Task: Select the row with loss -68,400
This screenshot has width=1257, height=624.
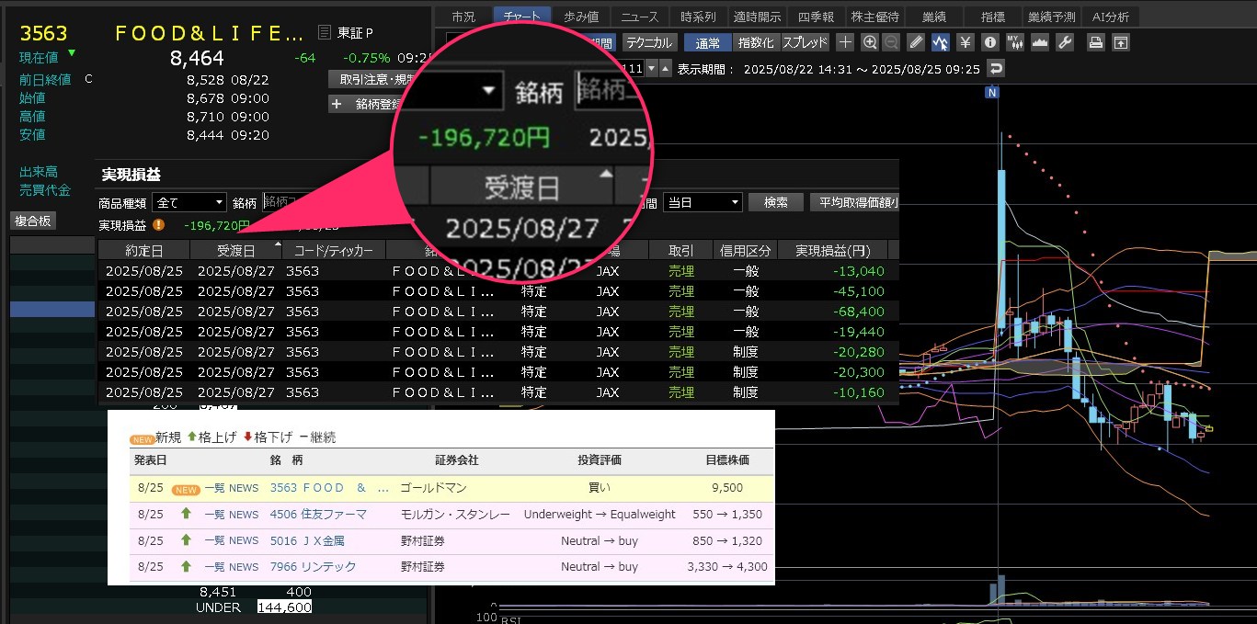Action: point(497,312)
